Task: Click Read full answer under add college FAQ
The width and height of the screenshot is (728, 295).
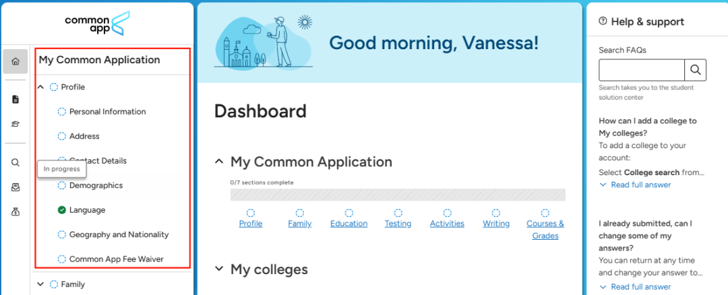Action: click(640, 185)
